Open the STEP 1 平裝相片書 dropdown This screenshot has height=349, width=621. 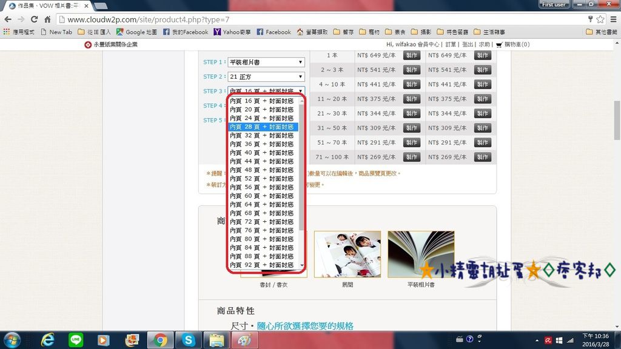pos(266,62)
